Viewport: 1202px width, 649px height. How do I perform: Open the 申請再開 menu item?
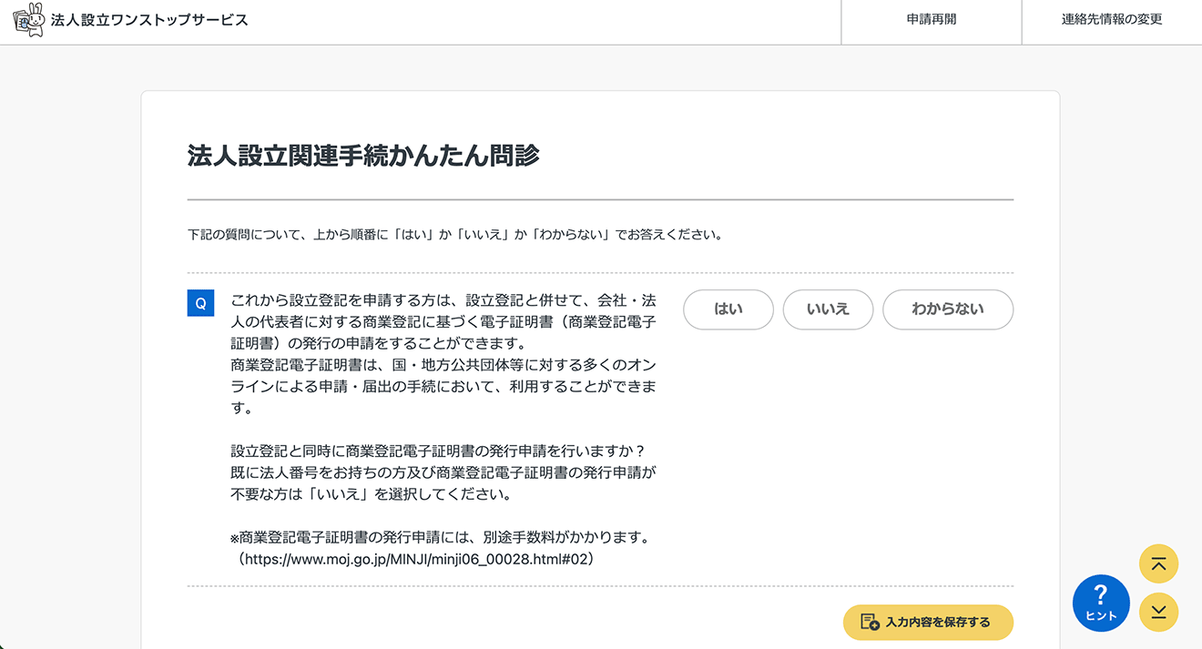pyautogui.click(x=931, y=20)
